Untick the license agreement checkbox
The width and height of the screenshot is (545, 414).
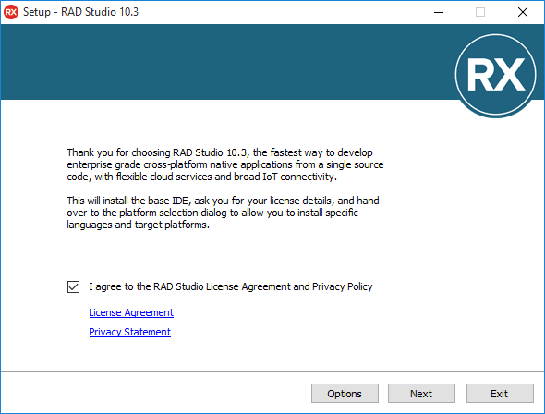73,287
